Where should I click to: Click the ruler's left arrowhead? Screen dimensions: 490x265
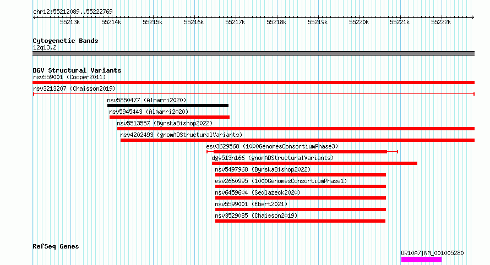(34, 18)
